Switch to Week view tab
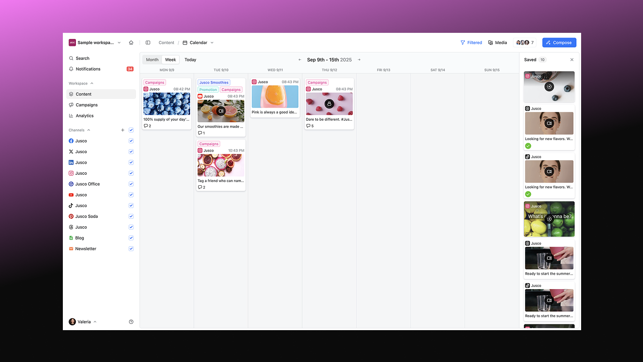The image size is (643, 362). 171,60
